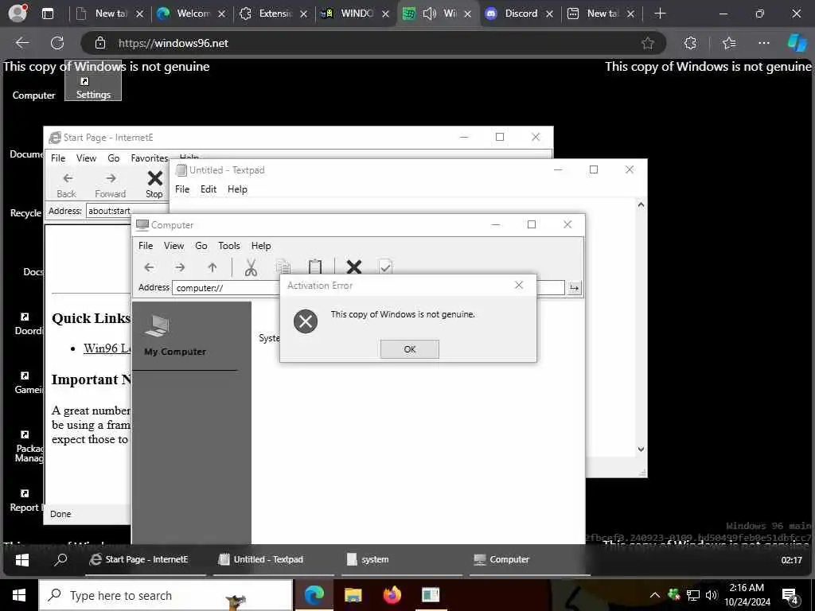The width and height of the screenshot is (815, 611).
Task: Open Edge extensions puzzle icon
Action: click(x=690, y=43)
